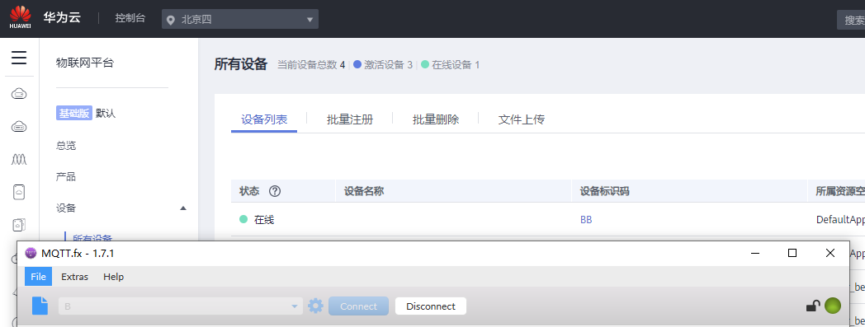Open the Help menu in MQTT.fx
Image resolution: width=865 pixels, height=327 pixels.
[113, 277]
